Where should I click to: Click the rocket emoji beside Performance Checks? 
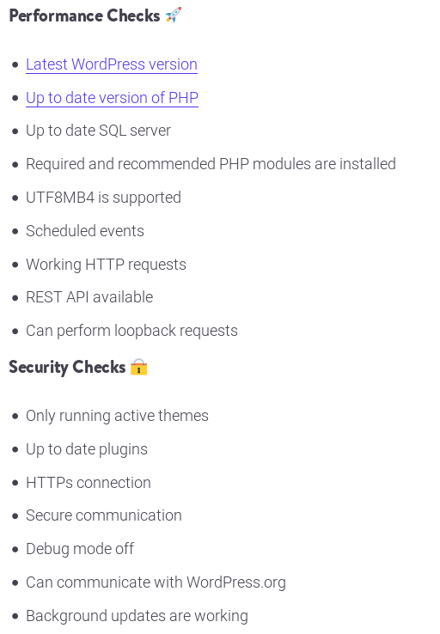click(x=174, y=15)
